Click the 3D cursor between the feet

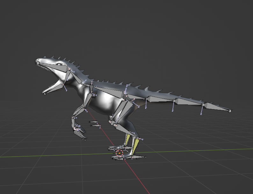pyautogui.click(x=119, y=153)
